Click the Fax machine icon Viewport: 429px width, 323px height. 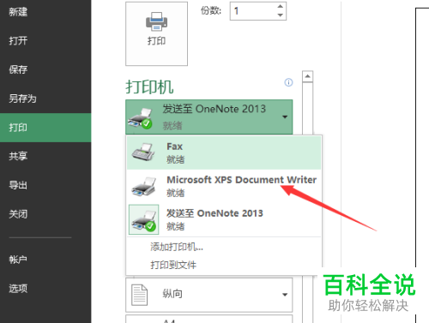pos(143,153)
